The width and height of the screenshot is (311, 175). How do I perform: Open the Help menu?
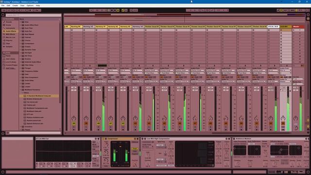(x=38, y=5)
